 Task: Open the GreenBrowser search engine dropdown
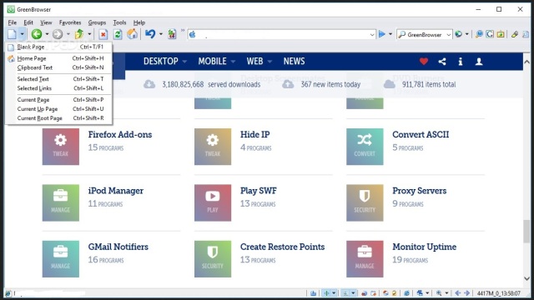tap(449, 34)
